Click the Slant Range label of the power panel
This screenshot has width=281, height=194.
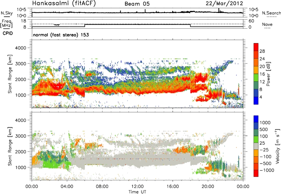pos(10,74)
